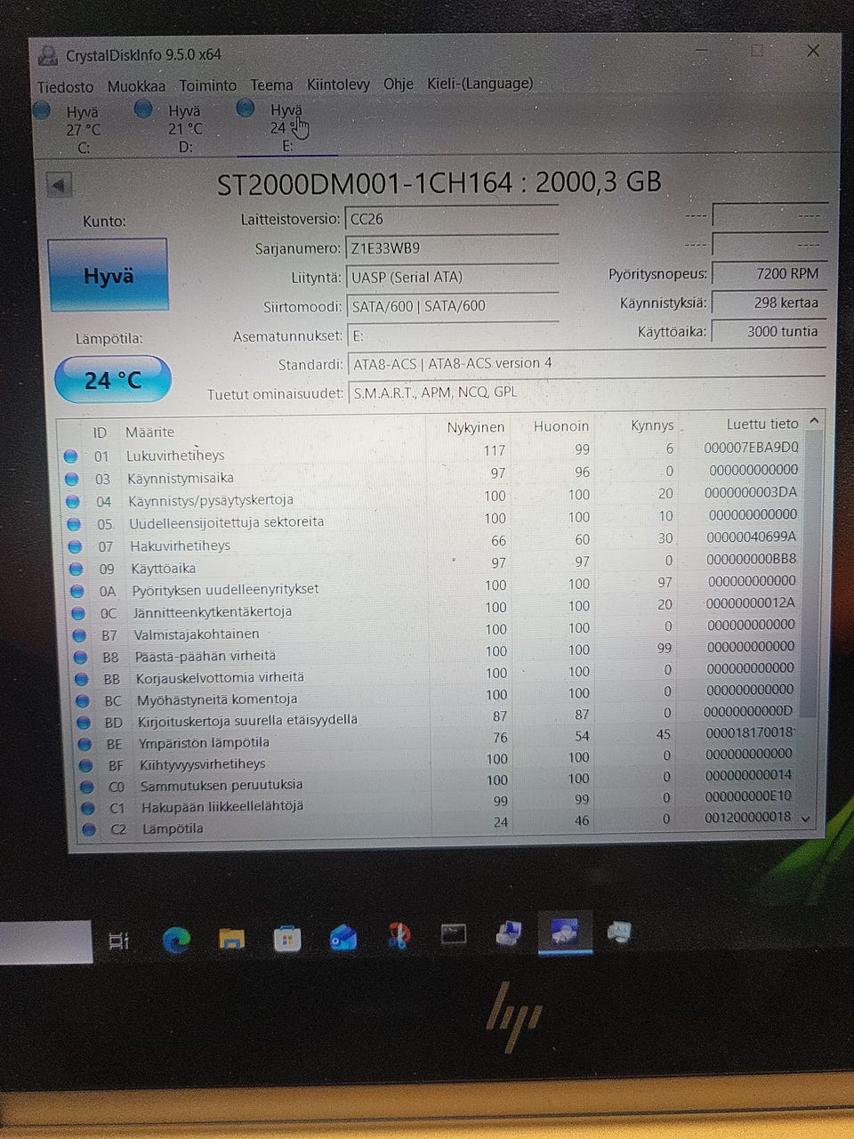854x1139 pixels.
Task: Select the Kirjoituskertoja suurella etäisyydellä row text
Action: pos(247,721)
